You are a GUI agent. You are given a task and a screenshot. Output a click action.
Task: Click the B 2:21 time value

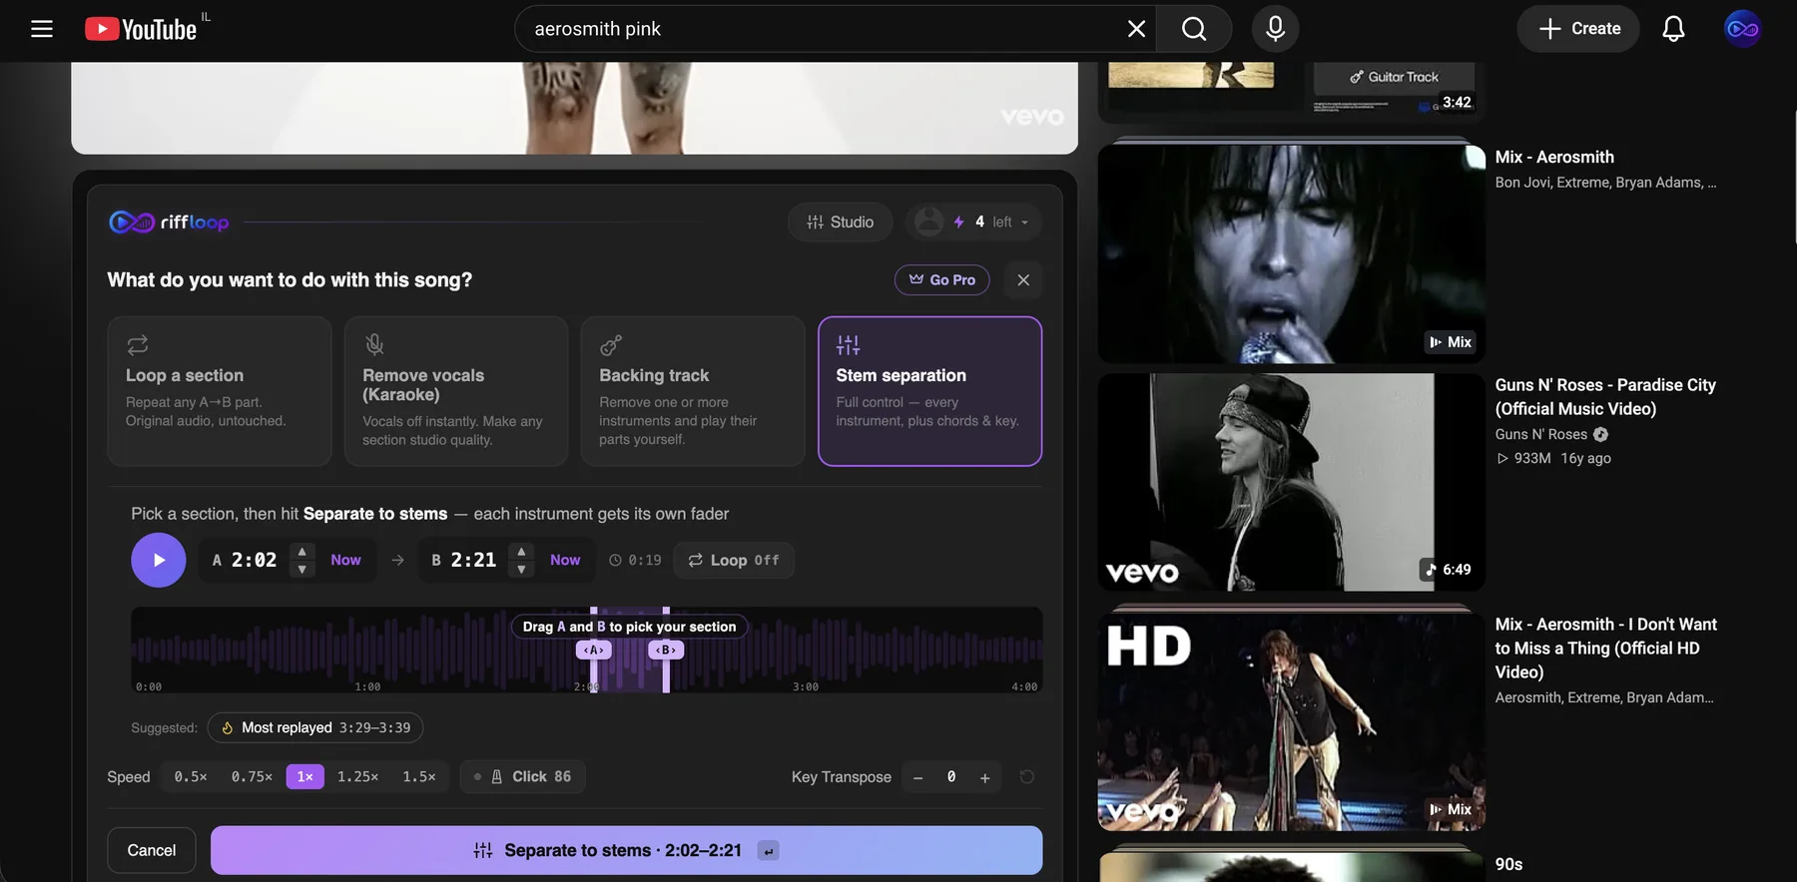point(473,560)
